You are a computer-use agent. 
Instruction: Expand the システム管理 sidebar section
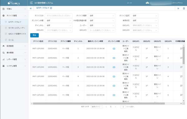pos(14,66)
